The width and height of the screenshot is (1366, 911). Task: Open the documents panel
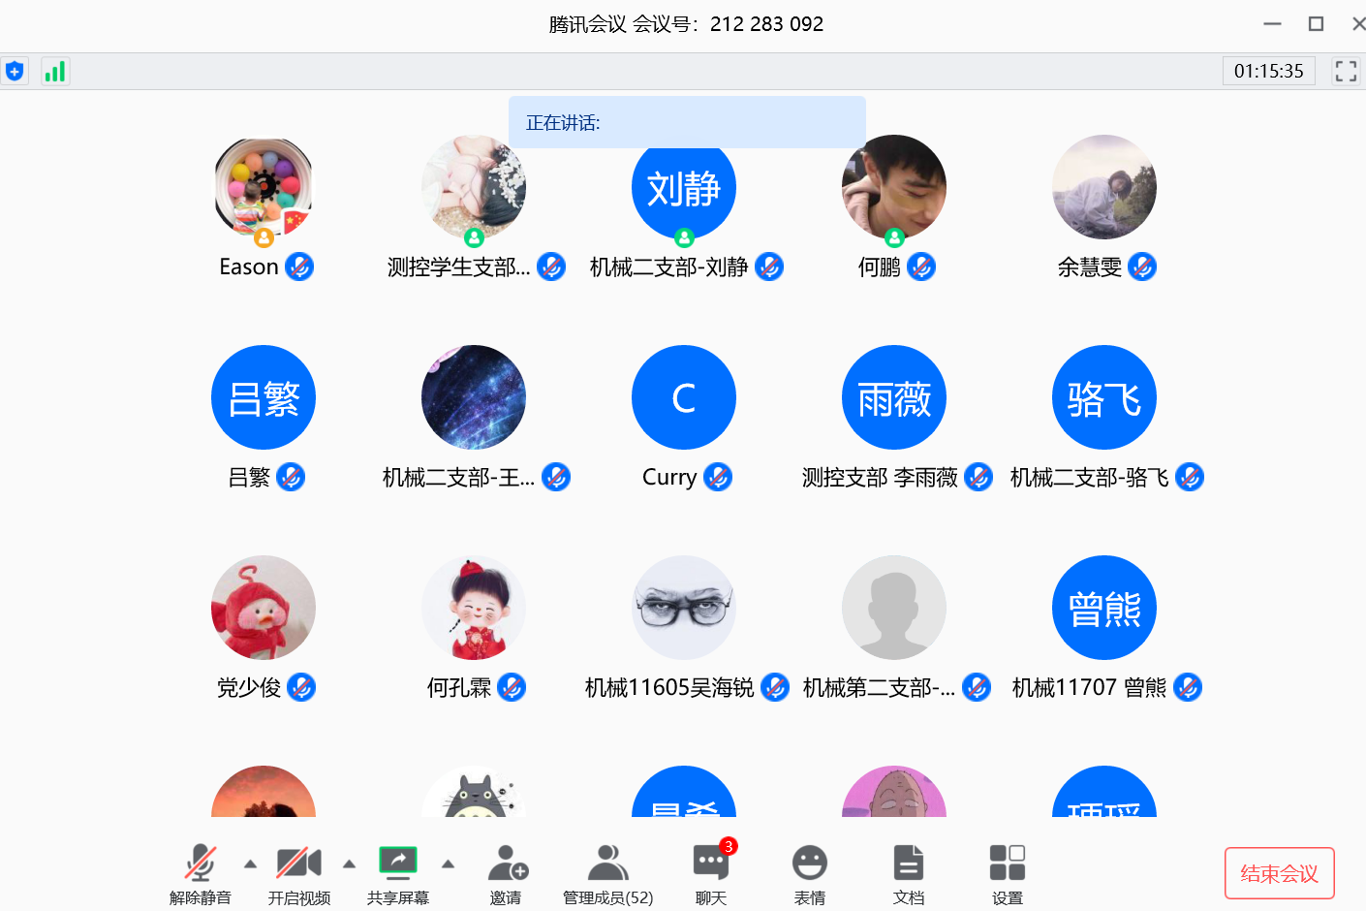pyautogui.click(x=909, y=872)
